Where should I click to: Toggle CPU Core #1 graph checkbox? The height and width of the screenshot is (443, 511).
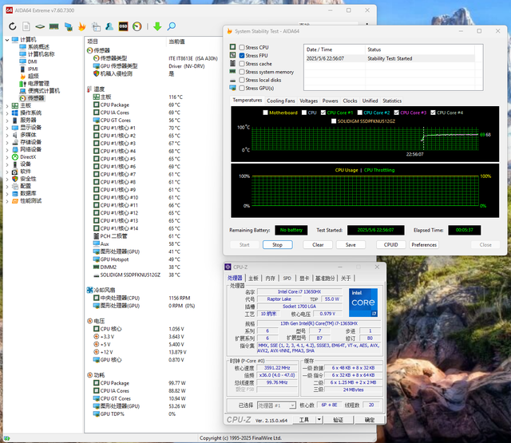point(323,113)
